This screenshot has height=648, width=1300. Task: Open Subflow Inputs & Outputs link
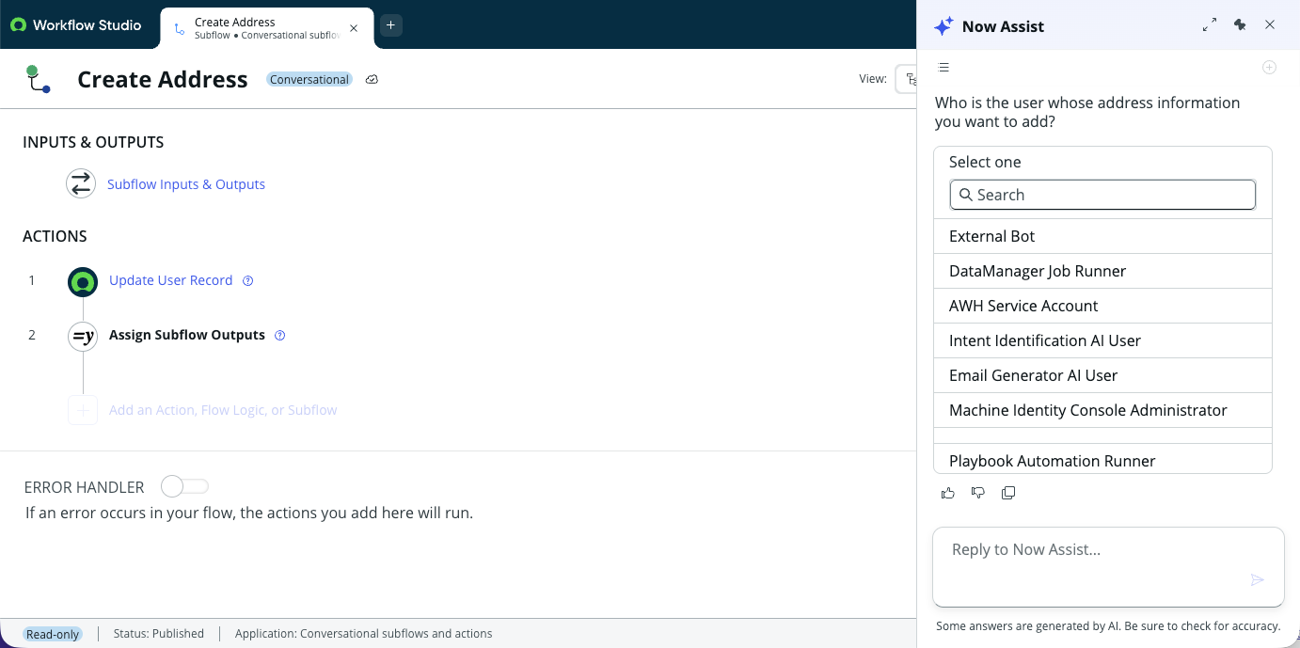click(186, 184)
